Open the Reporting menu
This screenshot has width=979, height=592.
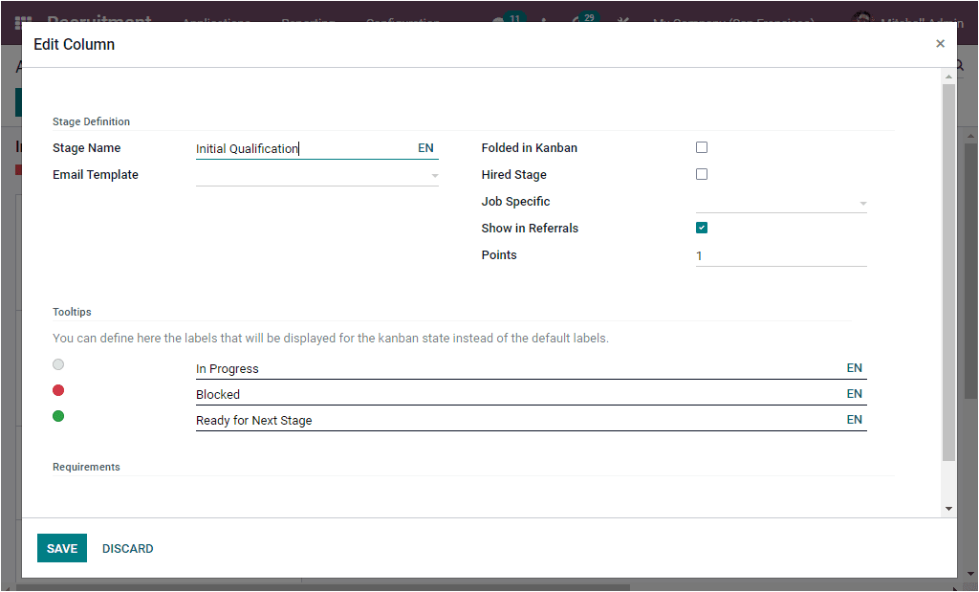pyautogui.click(x=308, y=22)
